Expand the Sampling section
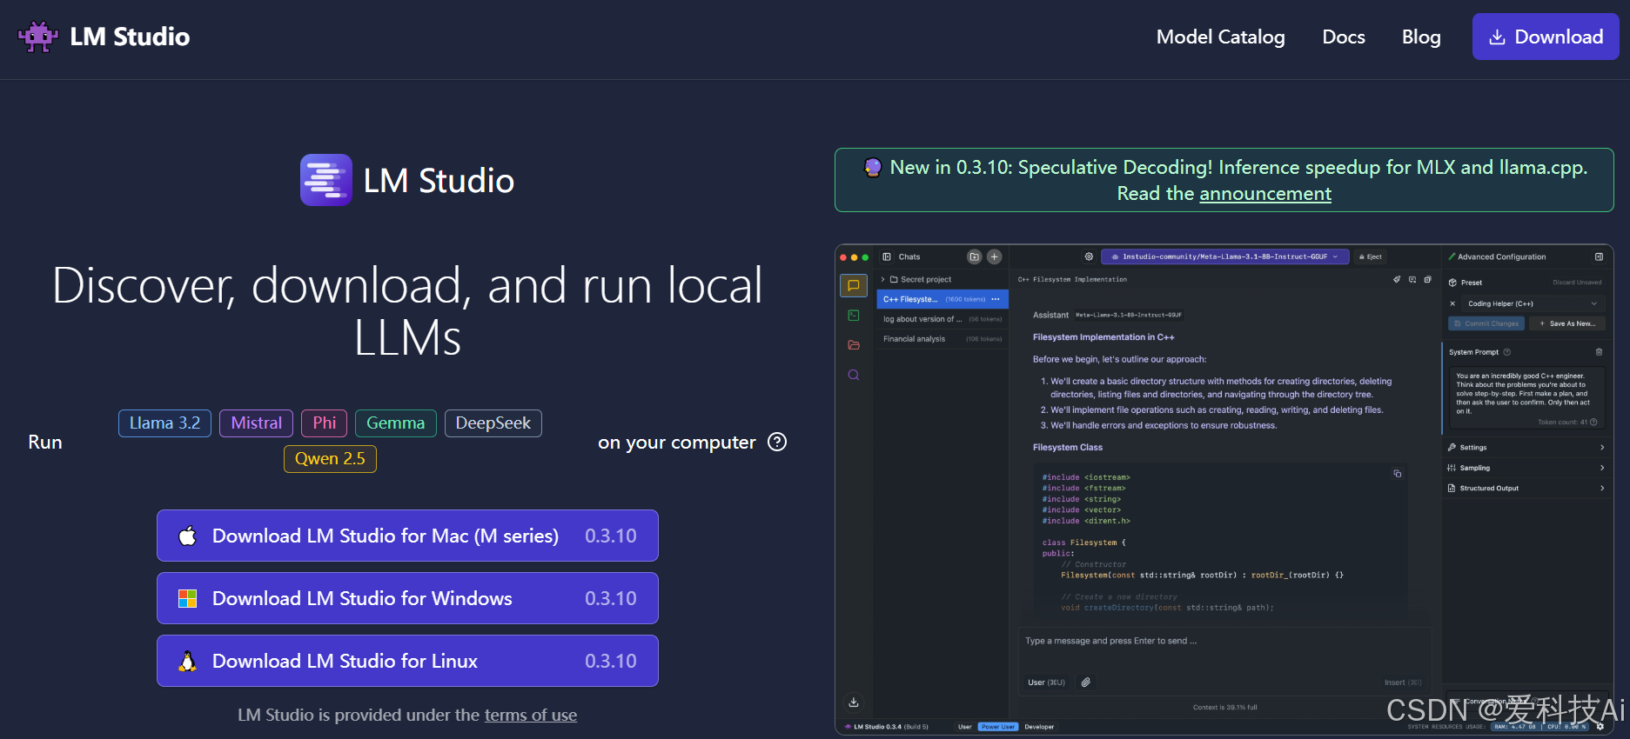 click(x=1526, y=468)
